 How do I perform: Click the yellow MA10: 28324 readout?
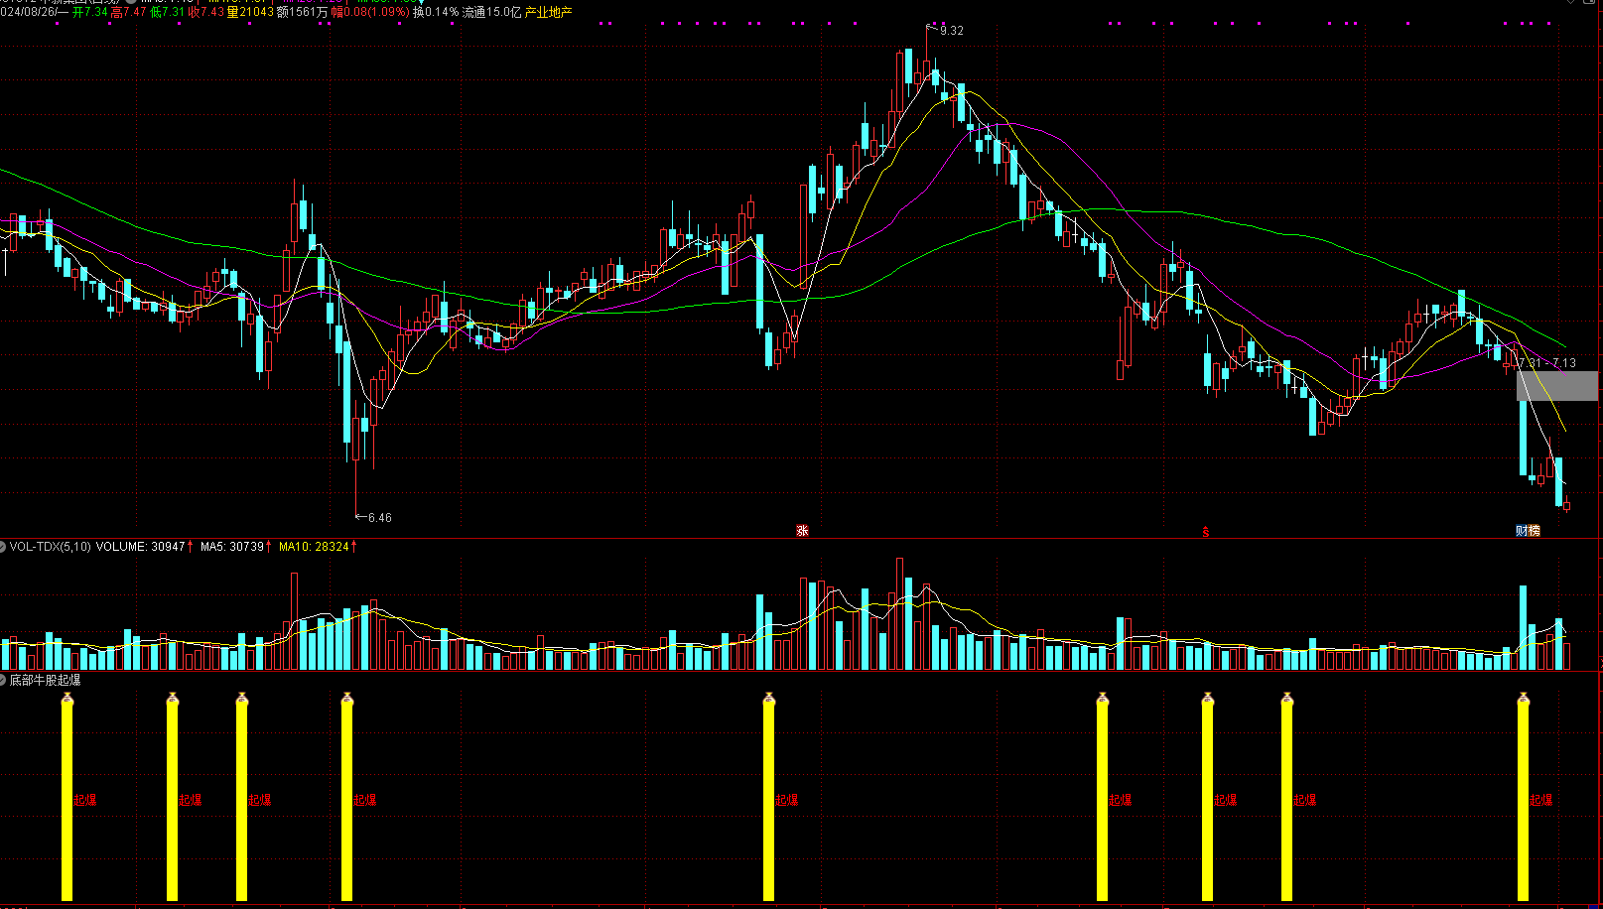click(x=314, y=547)
